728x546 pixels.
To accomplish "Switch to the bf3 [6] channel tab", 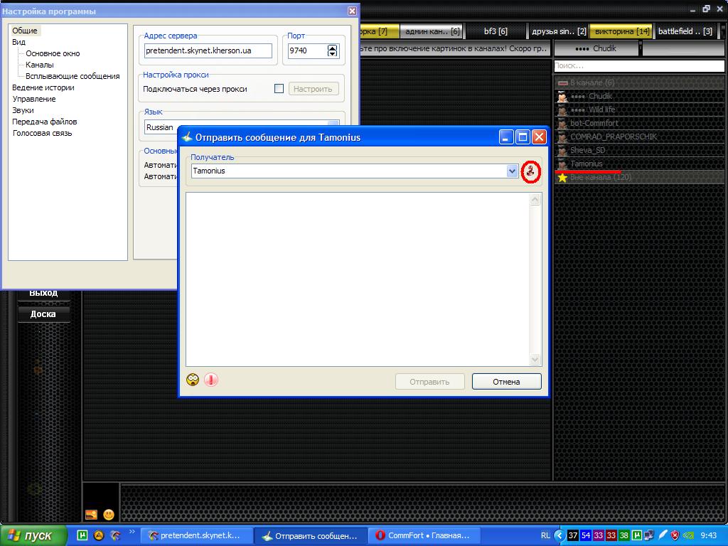I will 496,31.
